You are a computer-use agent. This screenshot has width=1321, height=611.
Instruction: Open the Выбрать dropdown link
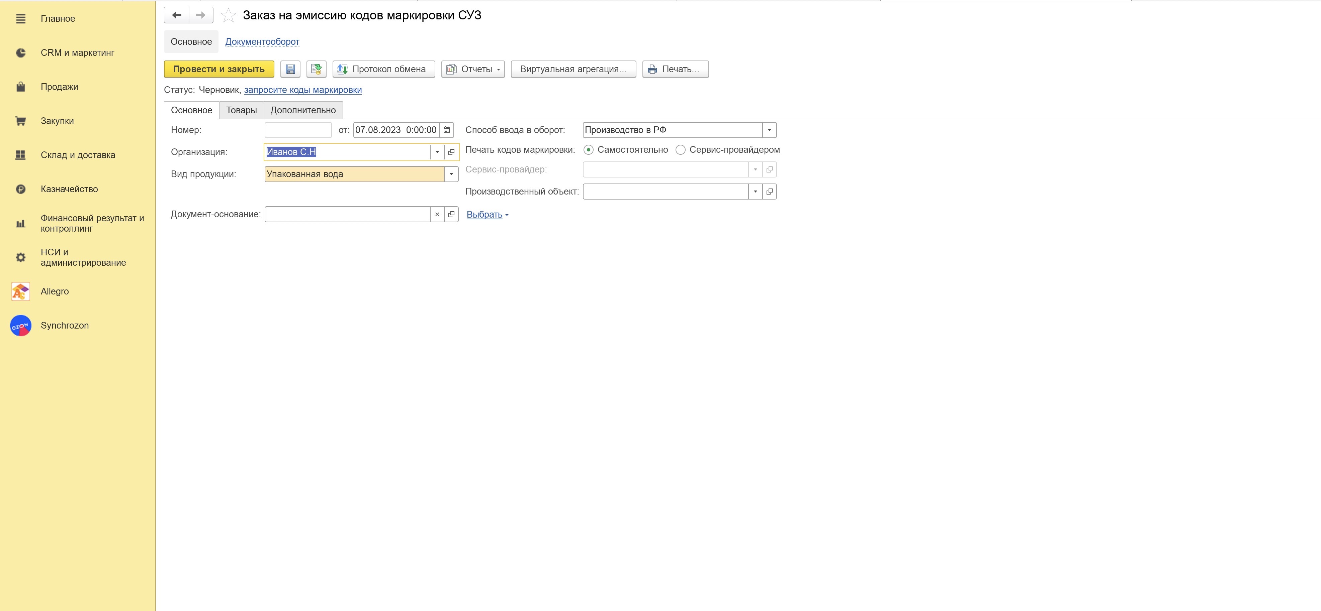click(x=487, y=215)
